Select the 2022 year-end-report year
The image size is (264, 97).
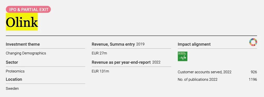click(156, 62)
